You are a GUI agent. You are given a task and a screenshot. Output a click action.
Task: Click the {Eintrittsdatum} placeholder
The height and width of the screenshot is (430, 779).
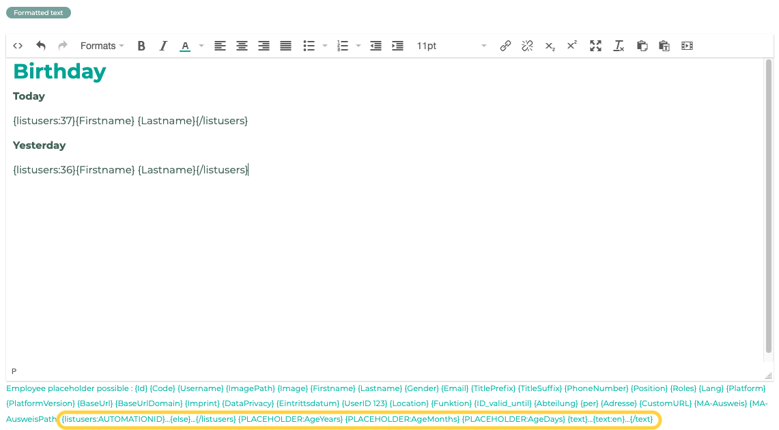307,403
